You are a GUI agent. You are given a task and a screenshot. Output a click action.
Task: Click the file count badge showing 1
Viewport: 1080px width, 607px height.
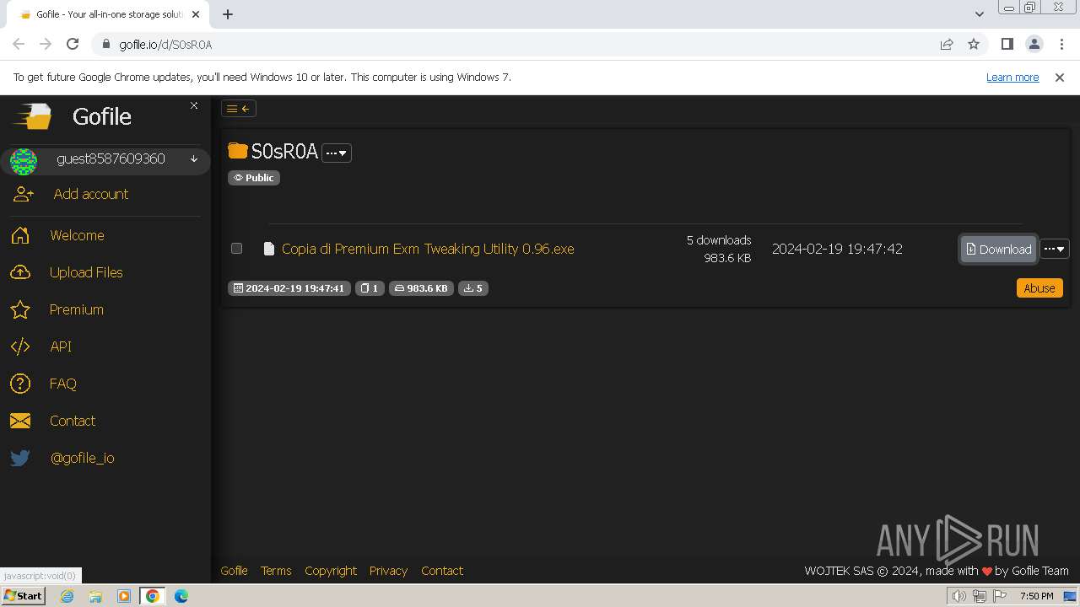pyautogui.click(x=370, y=288)
